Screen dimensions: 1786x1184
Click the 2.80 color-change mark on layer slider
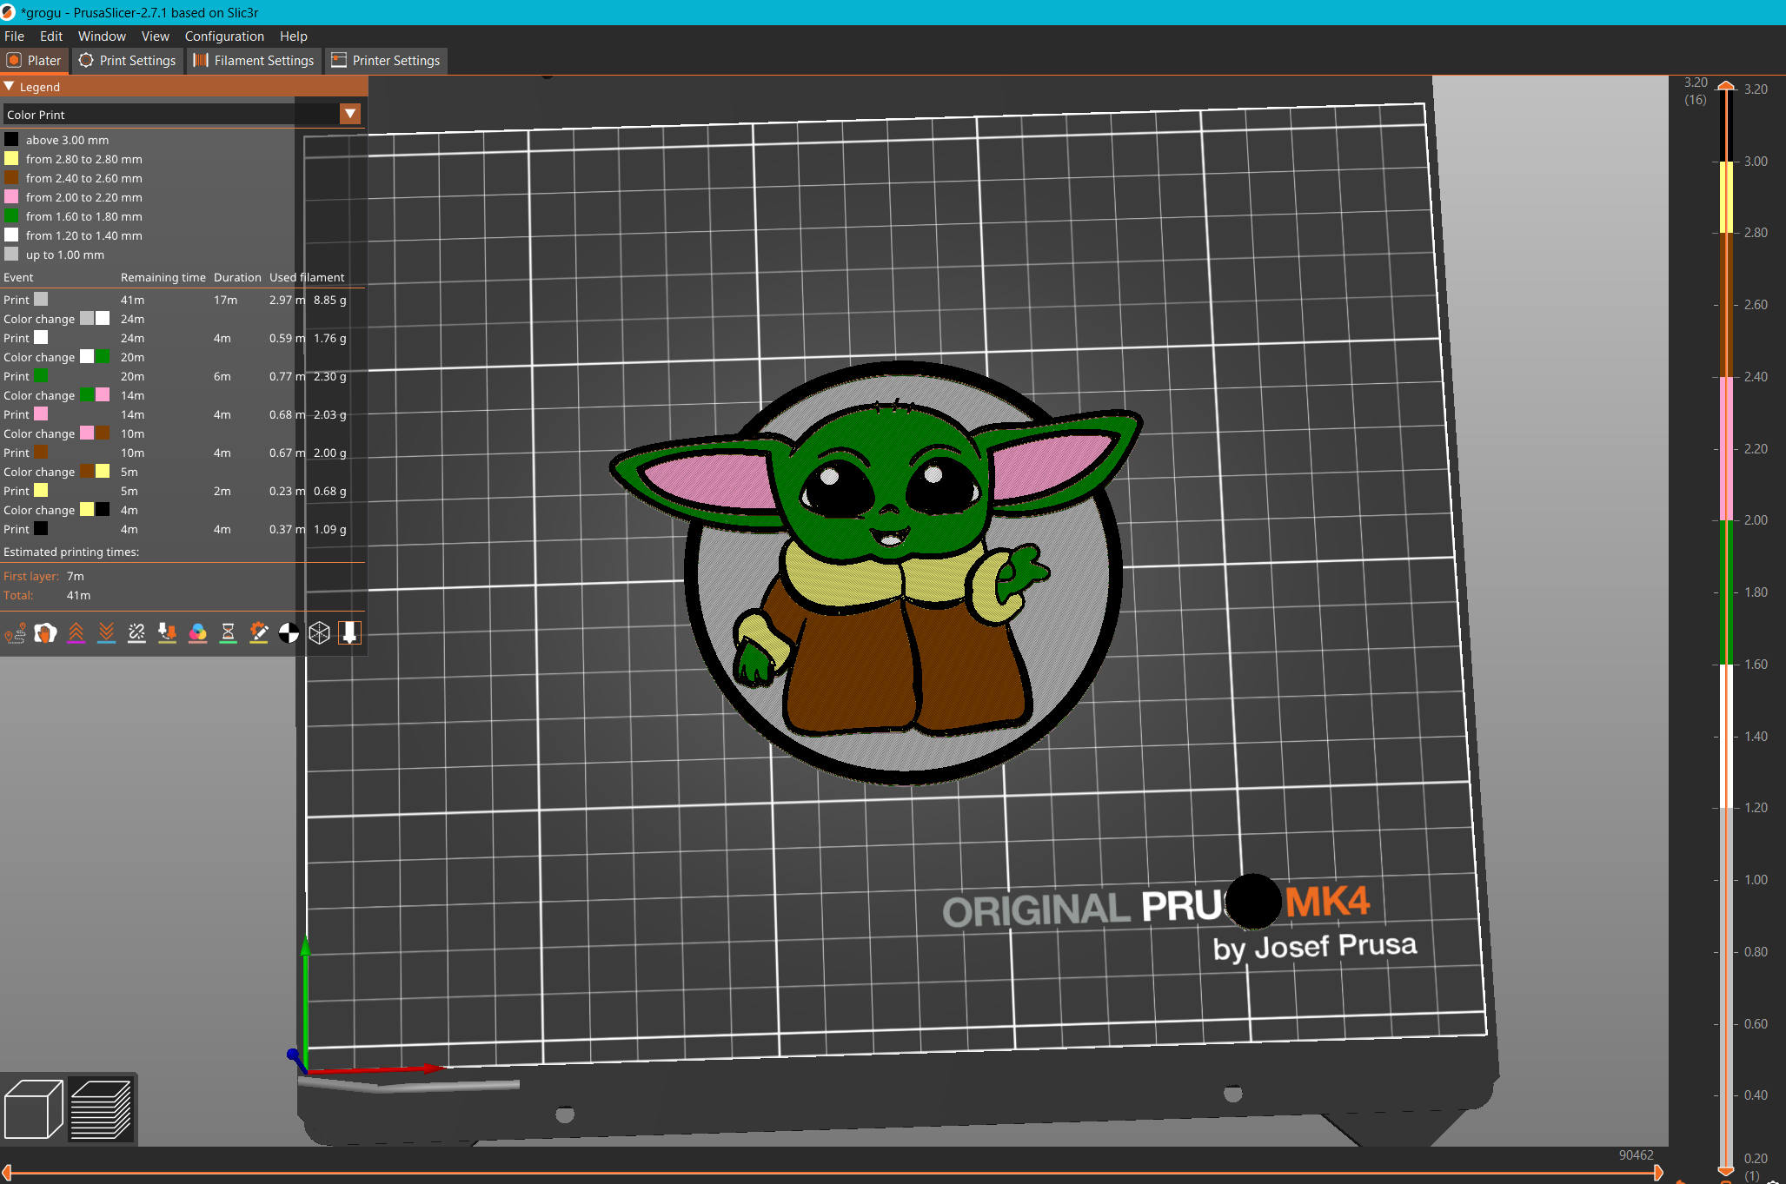point(1727,233)
